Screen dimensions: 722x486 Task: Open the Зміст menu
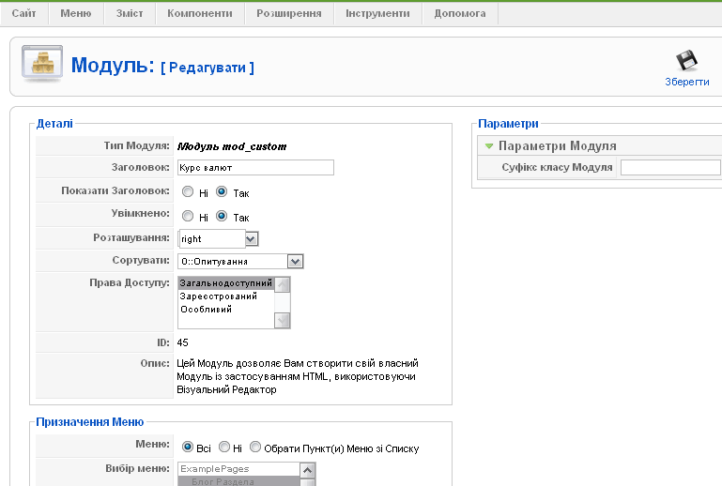[130, 13]
